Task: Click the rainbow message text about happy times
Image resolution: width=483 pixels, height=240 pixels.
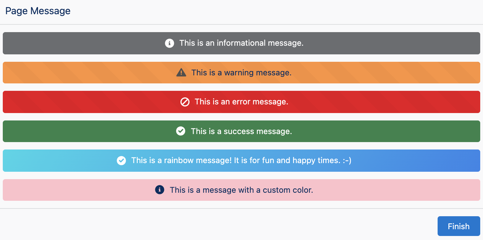Action: [241, 161]
